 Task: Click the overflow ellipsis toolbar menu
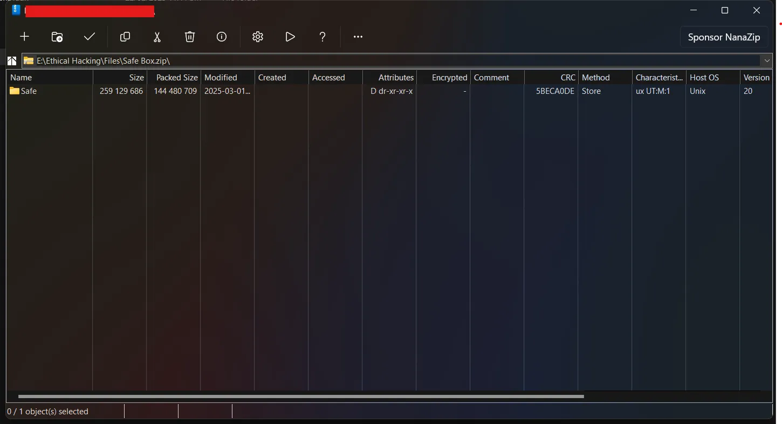[x=358, y=37]
